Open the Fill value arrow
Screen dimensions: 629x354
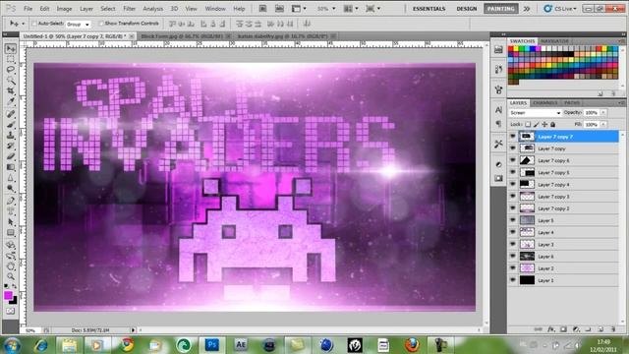(x=603, y=125)
